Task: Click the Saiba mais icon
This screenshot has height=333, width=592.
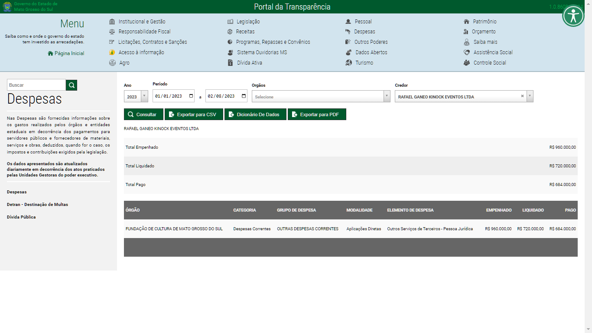Action: click(466, 42)
